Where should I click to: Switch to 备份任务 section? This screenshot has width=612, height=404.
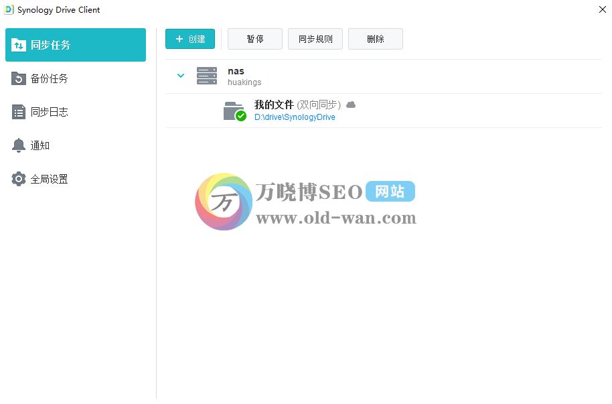coord(76,78)
